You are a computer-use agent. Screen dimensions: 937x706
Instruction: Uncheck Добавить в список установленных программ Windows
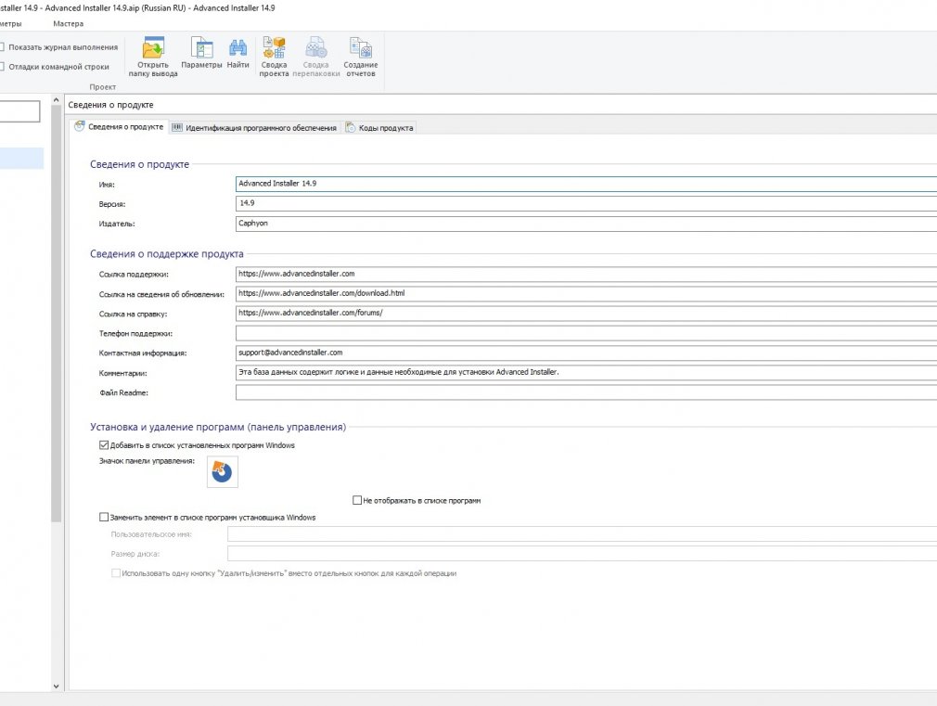point(104,444)
